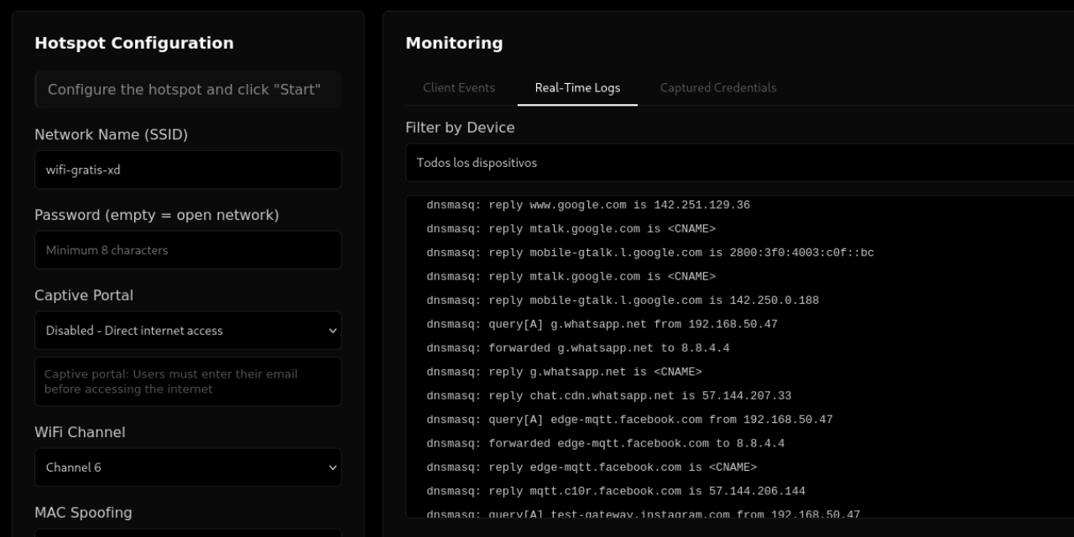
Task: Open the Captive Portal selector chevron
Action: click(x=332, y=331)
